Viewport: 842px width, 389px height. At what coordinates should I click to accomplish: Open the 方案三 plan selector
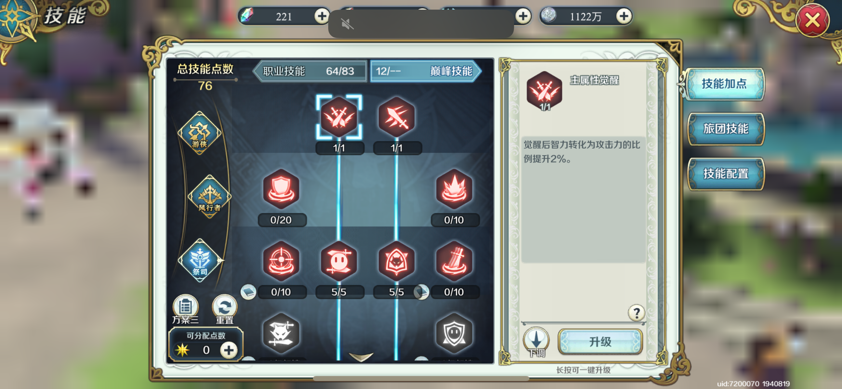point(185,309)
